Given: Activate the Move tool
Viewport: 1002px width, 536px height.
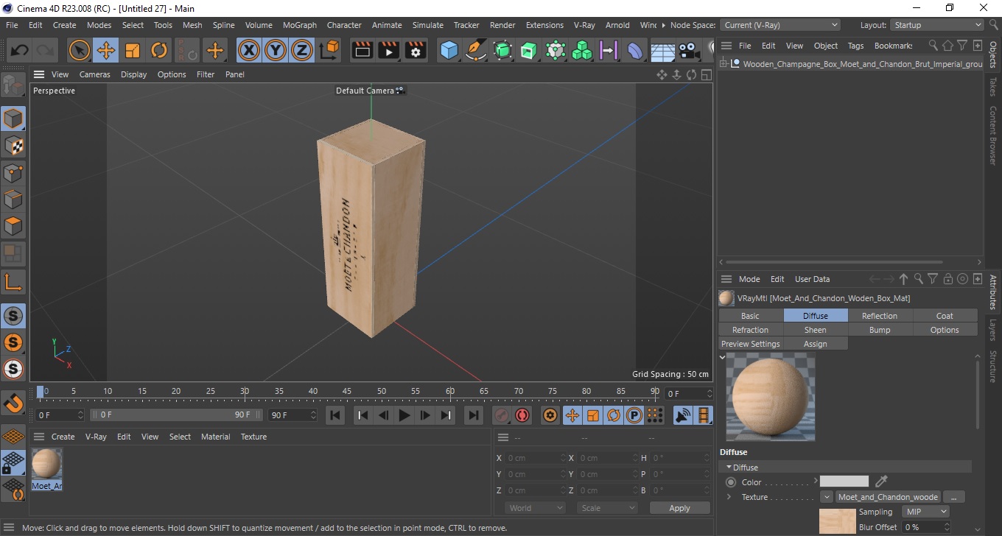Looking at the screenshot, I should 106,51.
